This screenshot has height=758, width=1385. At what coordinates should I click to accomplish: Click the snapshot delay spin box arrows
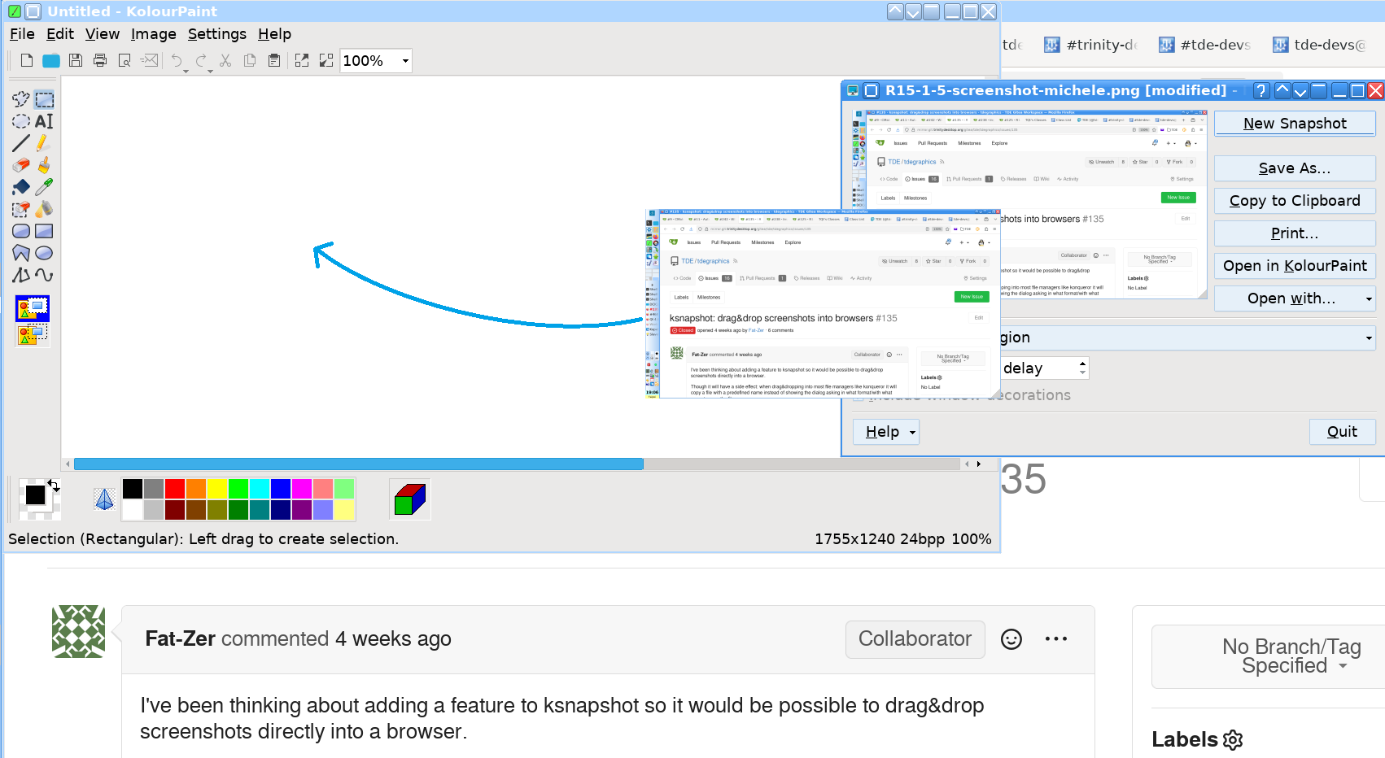tap(1082, 368)
